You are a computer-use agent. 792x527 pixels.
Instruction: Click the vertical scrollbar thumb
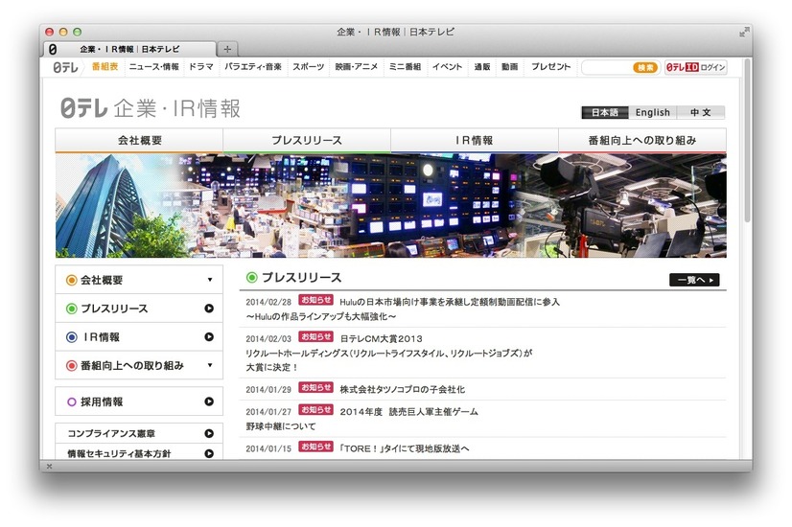point(747,142)
